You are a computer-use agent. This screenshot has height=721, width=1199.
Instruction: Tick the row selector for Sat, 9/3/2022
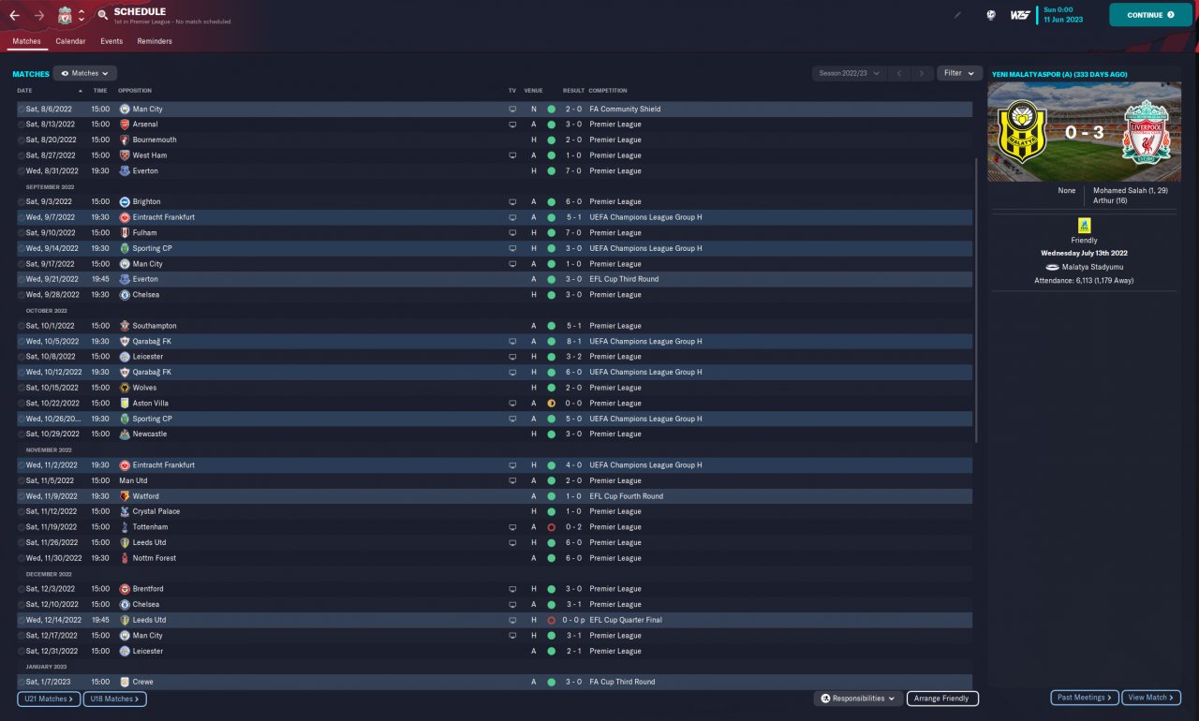click(x=21, y=201)
